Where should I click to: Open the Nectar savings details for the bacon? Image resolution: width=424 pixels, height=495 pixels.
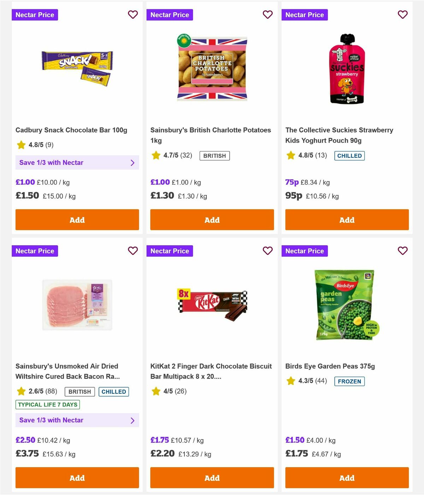click(x=77, y=420)
